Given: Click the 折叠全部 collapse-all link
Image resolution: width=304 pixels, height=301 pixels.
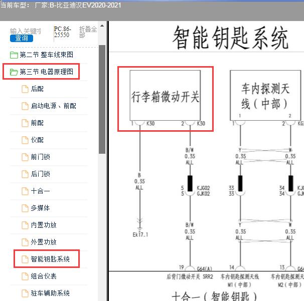Looking at the screenshot, I should (88, 32).
